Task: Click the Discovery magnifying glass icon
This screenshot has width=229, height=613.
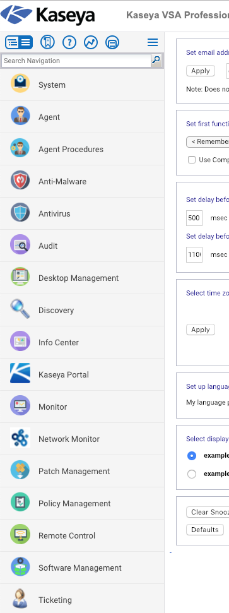Action: tap(20, 309)
